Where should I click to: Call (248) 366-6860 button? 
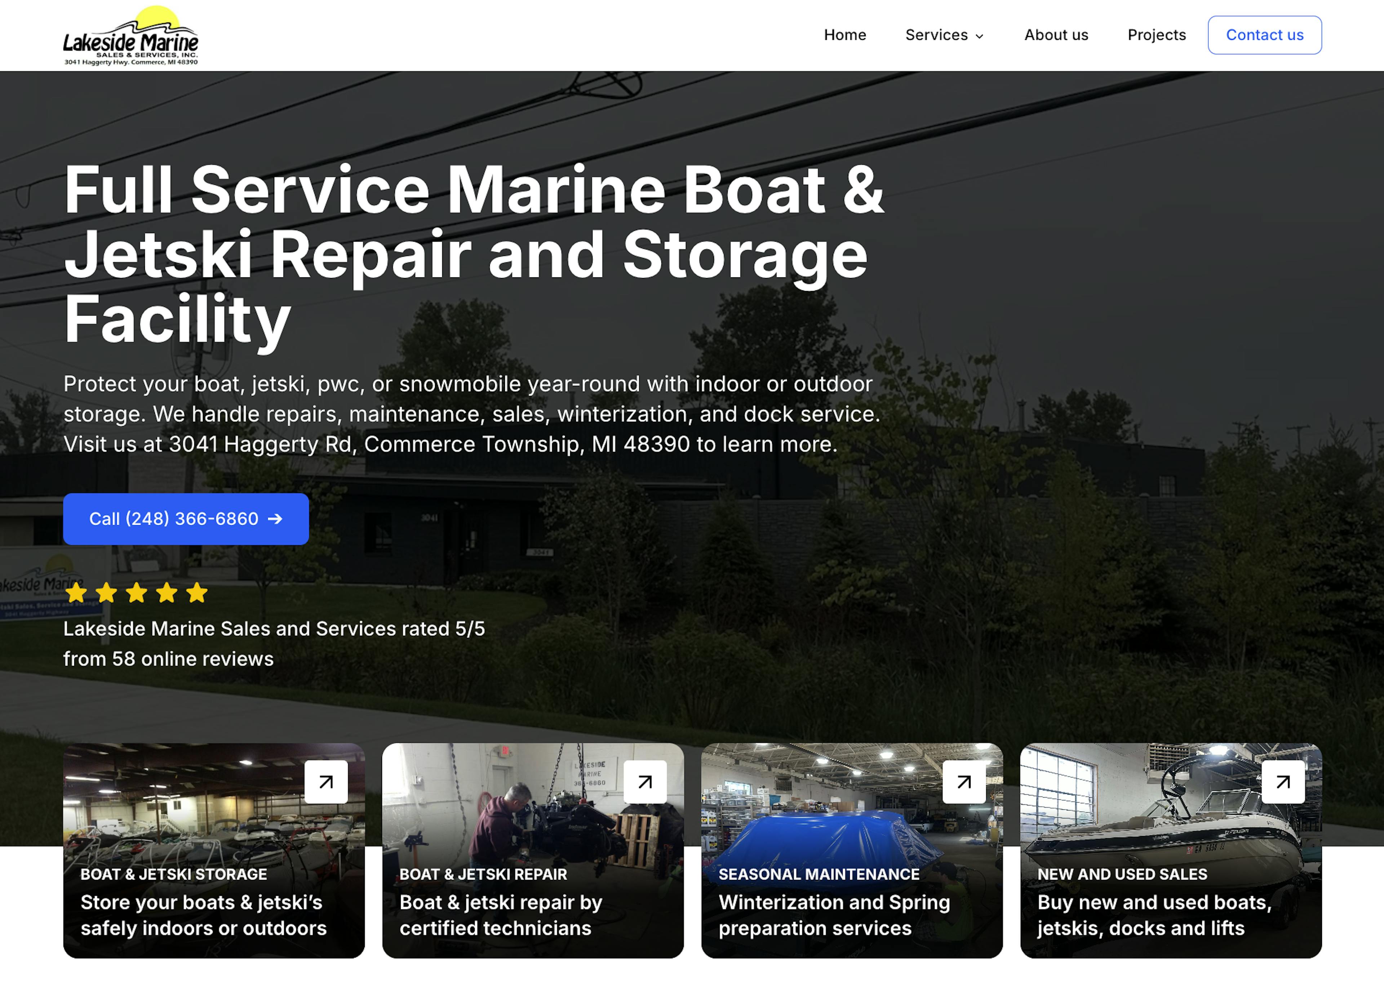(186, 519)
